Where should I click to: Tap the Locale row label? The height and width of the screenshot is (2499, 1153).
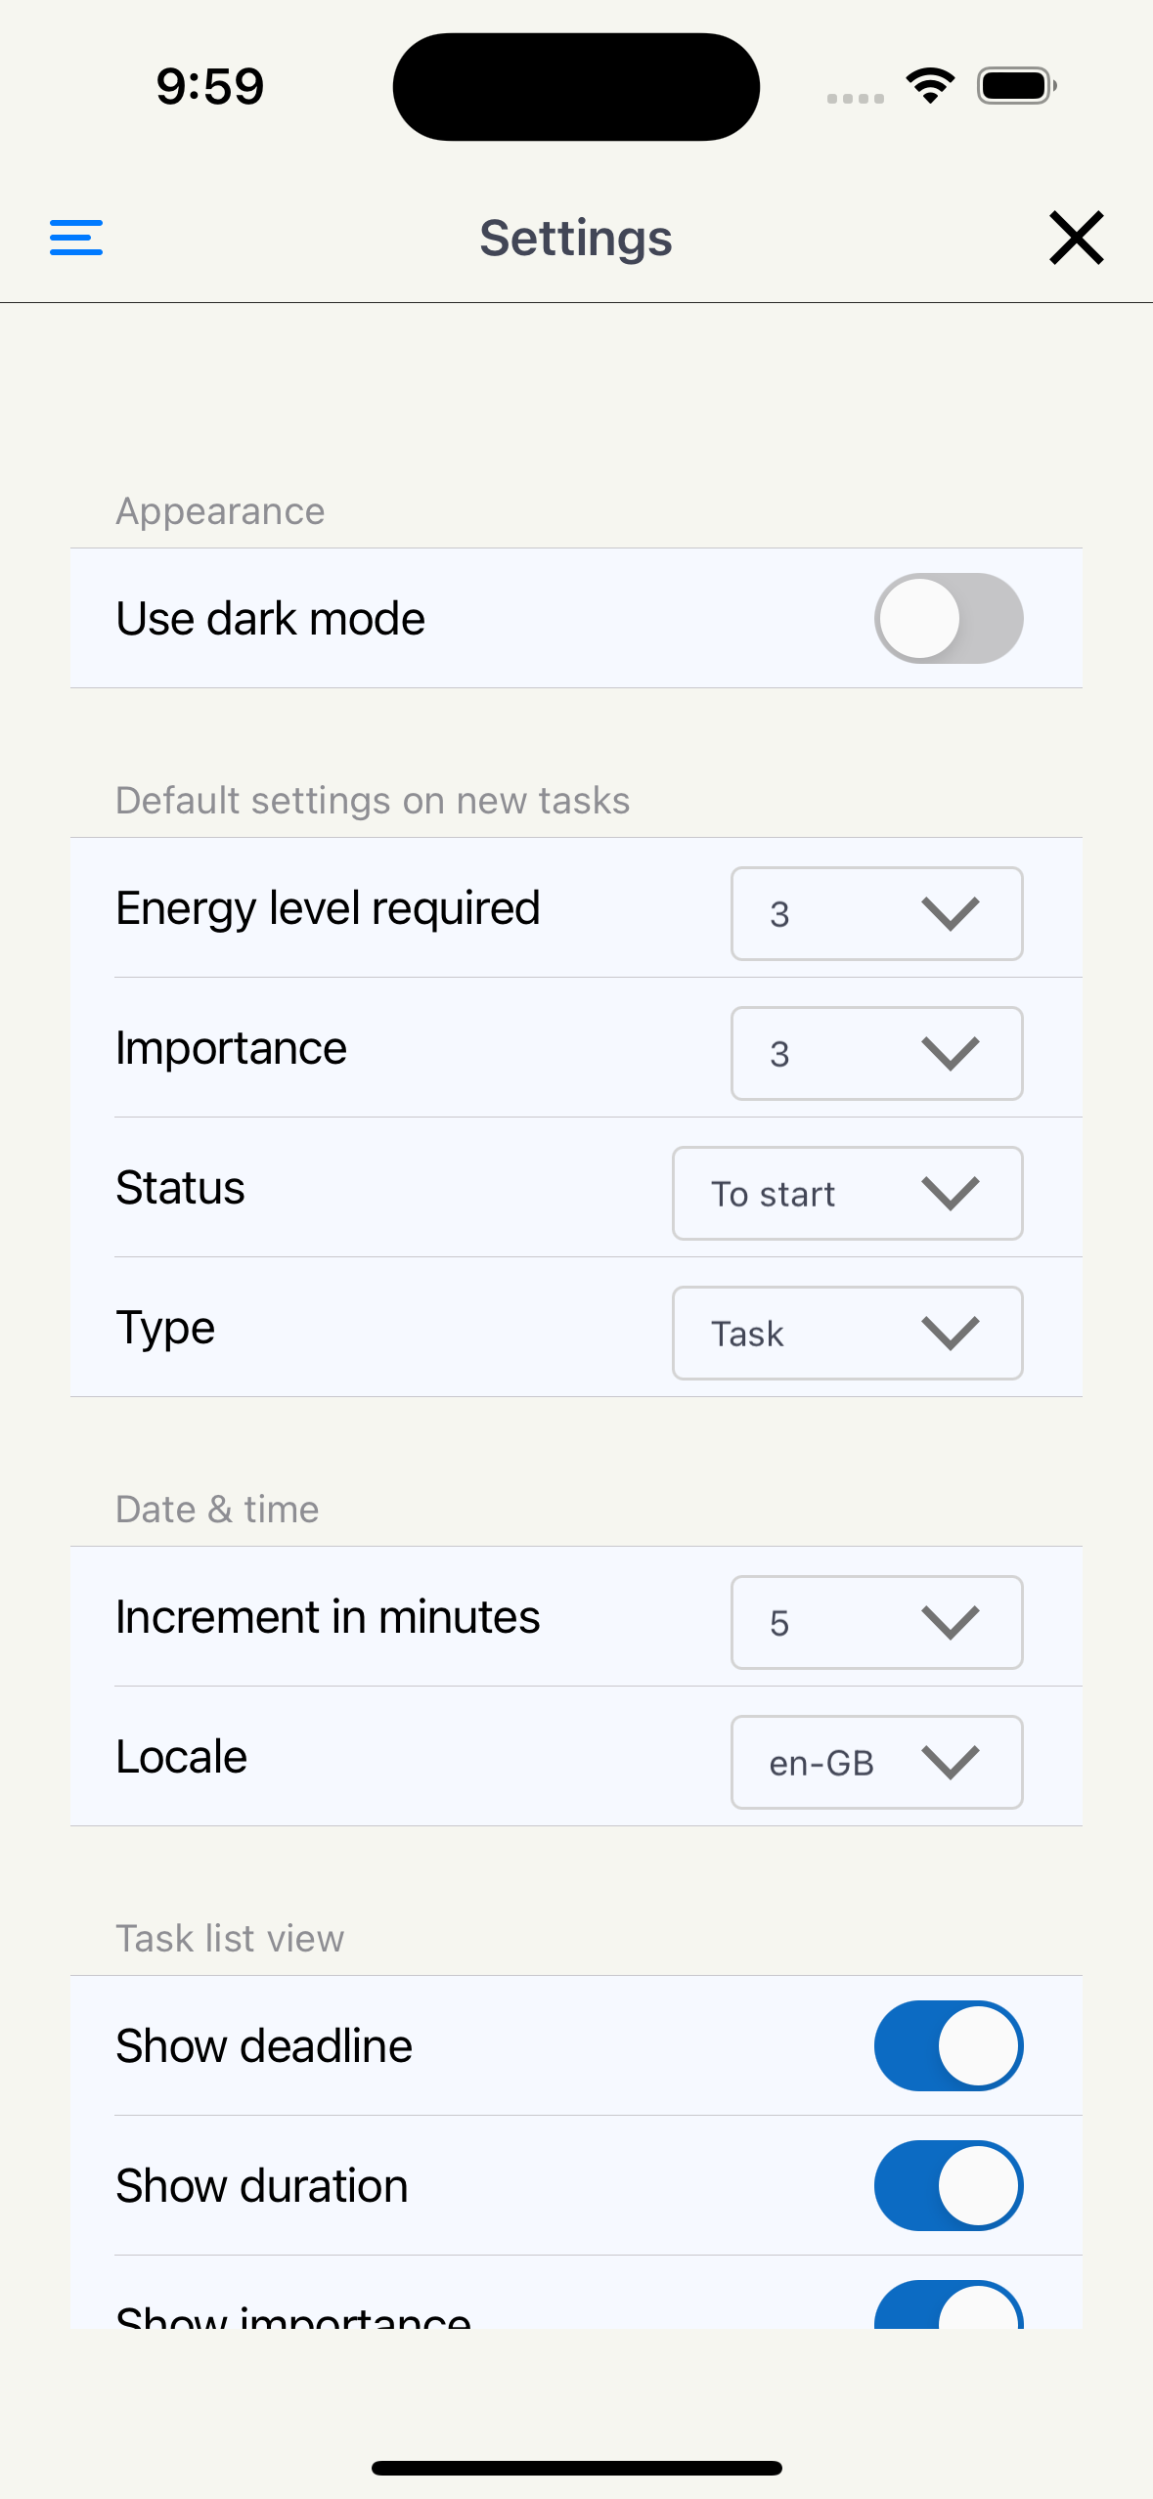click(182, 1757)
